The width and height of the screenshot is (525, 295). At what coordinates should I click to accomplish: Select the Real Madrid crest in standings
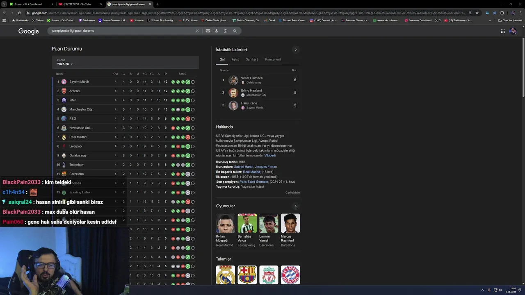click(x=64, y=137)
